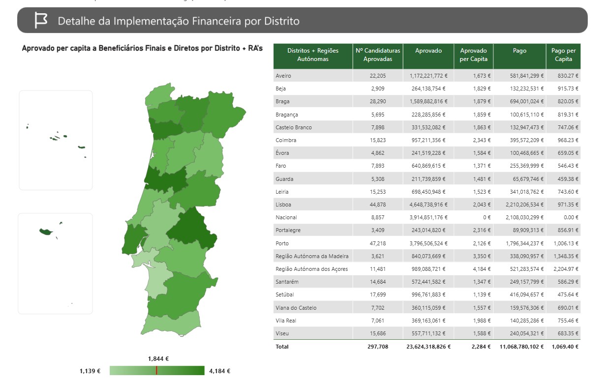Select the Viana do Castelo table row
Image resolution: width=610 pixels, height=382 pixels.
point(296,308)
